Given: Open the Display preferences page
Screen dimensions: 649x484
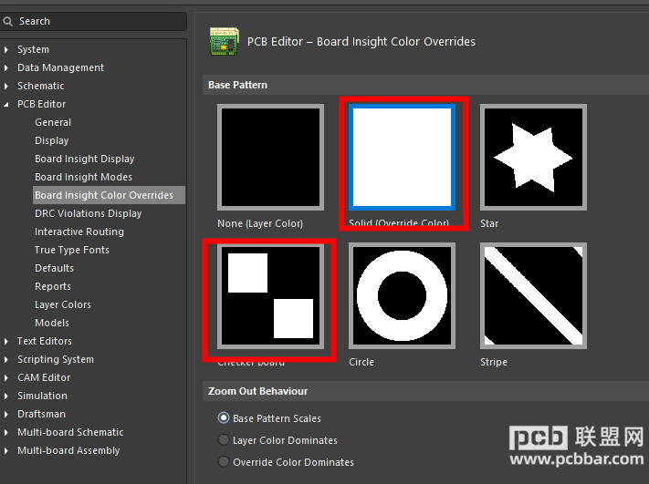Looking at the screenshot, I should tap(52, 140).
